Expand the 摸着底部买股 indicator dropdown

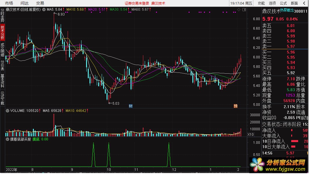point(8,139)
